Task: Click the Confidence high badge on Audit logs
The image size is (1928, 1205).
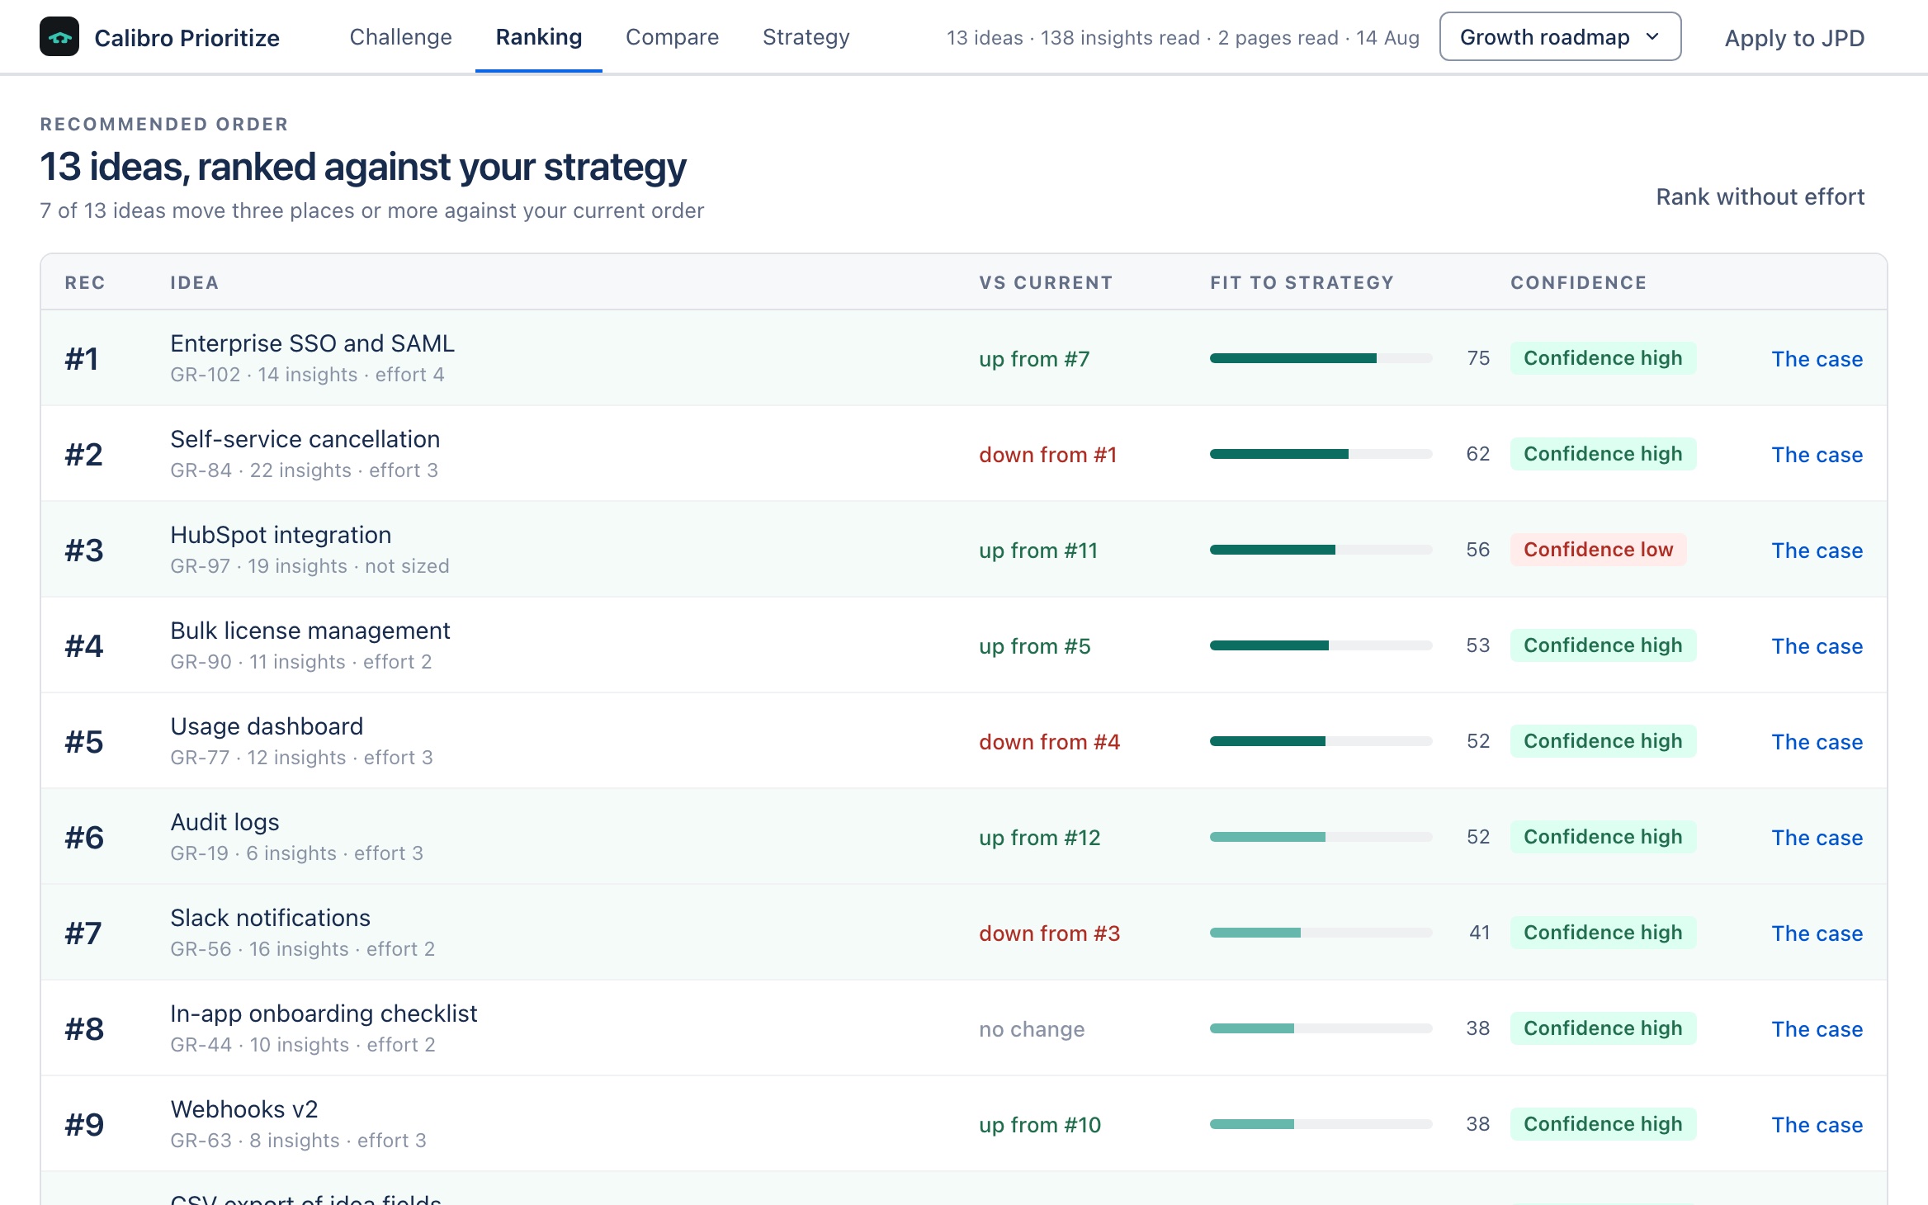Action: tap(1603, 837)
